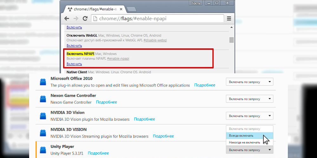Image resolution: width=317 pixels, height=158 pixels.
Task: Click the flags page vertical scrollbar thumb
Action: tap(231, 40)
